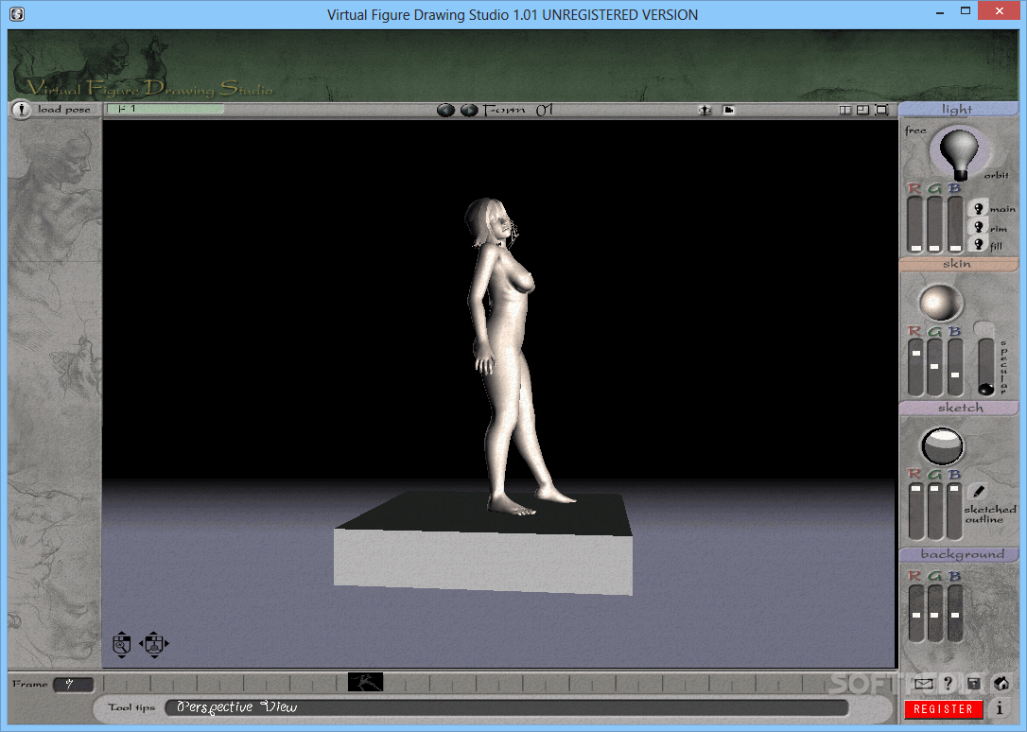Open the light panel tab

[958, 110]
